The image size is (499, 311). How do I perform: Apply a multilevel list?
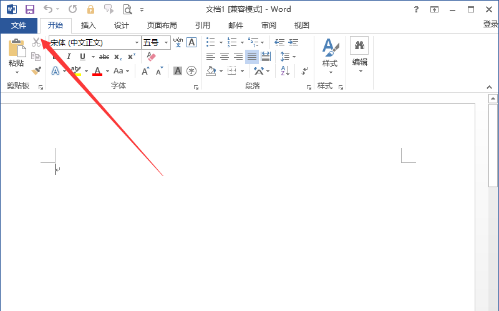pyautogui.click(x=253, y=42)
